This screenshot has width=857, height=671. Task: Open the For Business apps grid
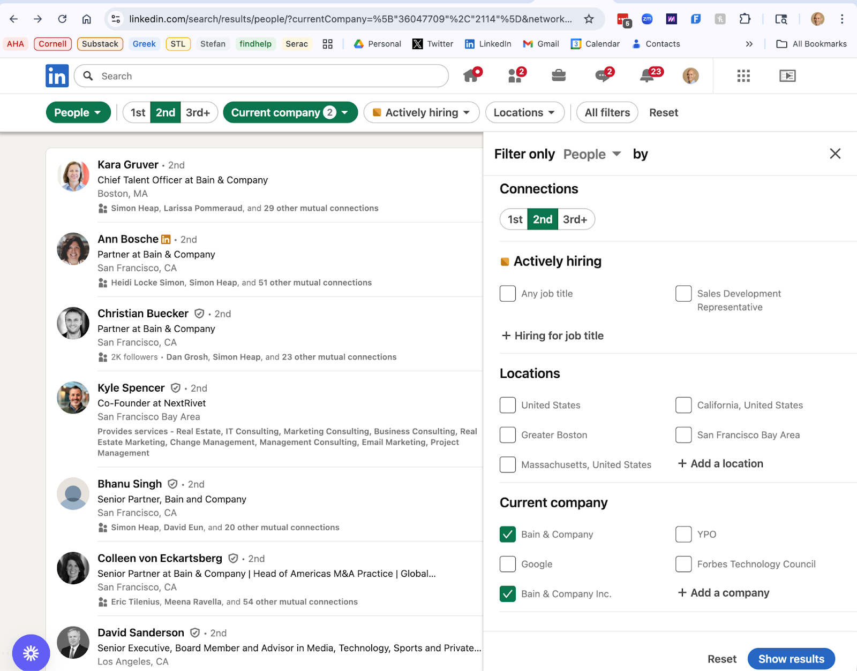[x=743, y=75]
